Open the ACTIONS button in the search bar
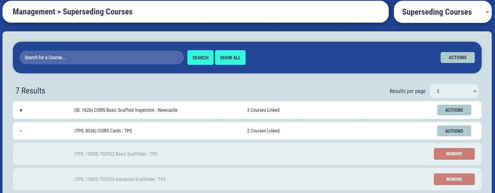The image size is (495, 193). [x=457, y=58]
